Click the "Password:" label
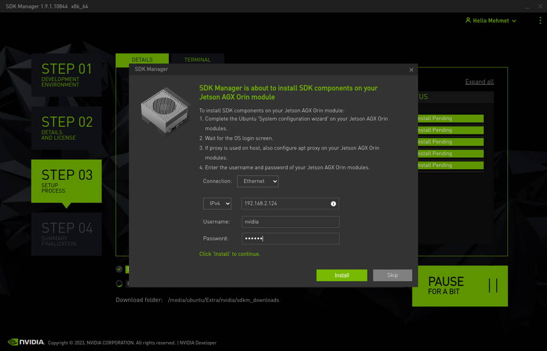The width and height of the screenshot is (547, 351). tap(216, 238)
